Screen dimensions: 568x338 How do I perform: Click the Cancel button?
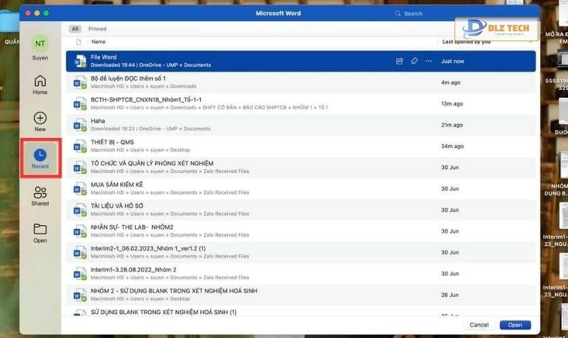click(x=479, y=325)
